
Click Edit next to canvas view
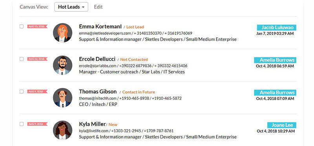[99, 7]
